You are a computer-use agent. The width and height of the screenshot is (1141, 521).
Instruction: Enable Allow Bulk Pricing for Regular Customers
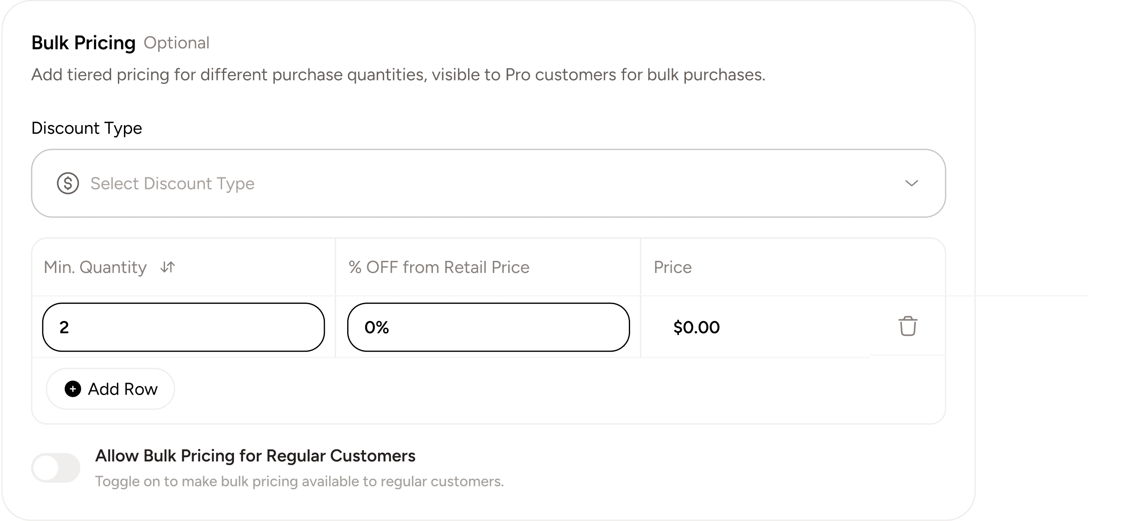55,467
